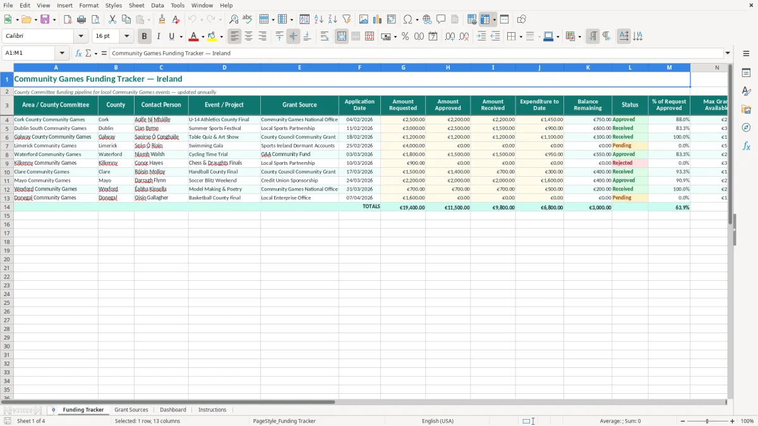Click the Cut scissors icon

112,20
